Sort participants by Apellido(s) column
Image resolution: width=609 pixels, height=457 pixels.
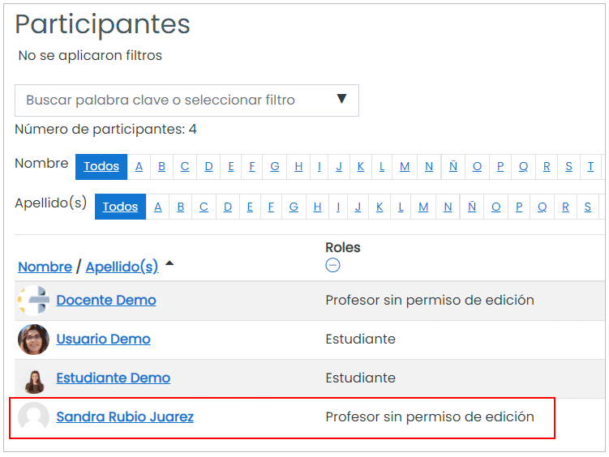click(x=122, y=267)
